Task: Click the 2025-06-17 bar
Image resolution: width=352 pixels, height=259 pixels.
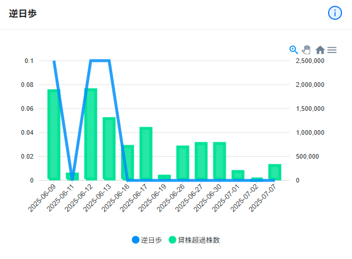Action: 146,153
